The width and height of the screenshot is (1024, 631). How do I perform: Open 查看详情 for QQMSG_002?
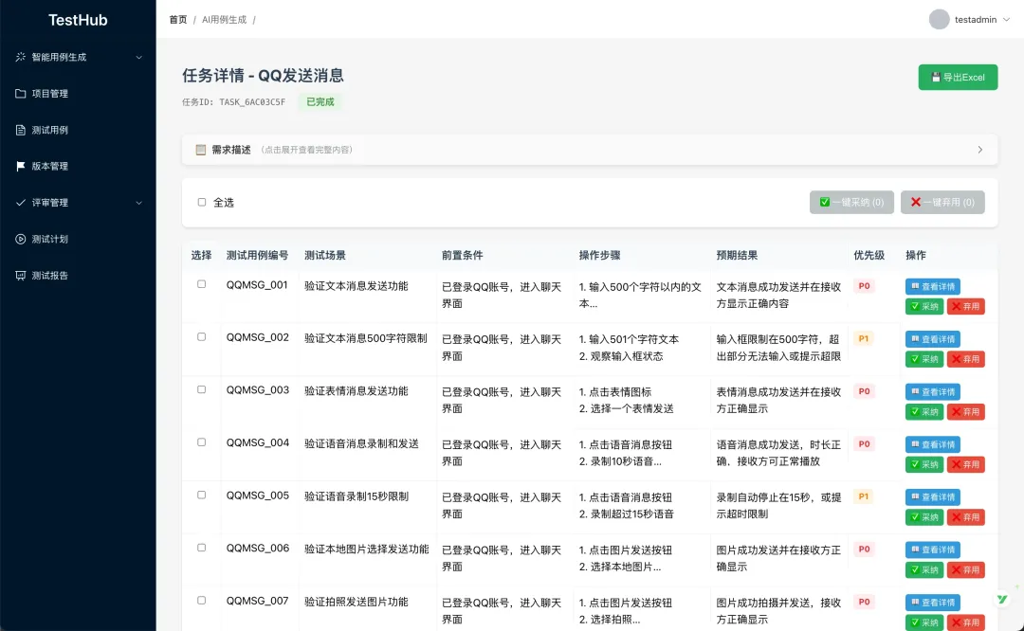point(932,338)
